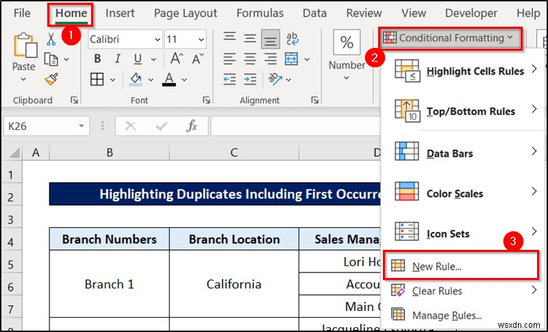Image resolution: width=548 pixels, height=332 pixels.
Task: Open Orientation dropdown arrow
Action: pyautogui.click(x=288, y=80)
